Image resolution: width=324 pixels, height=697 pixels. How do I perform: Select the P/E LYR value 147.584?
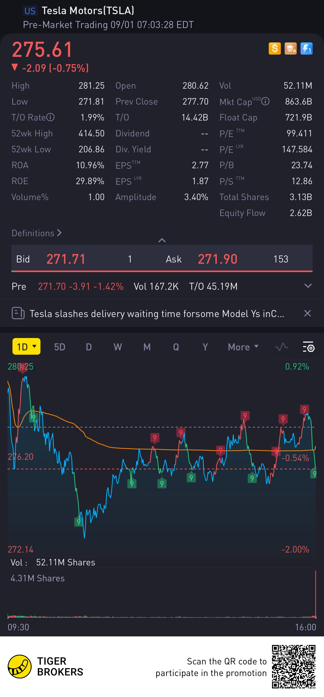(x=297, y=149)
